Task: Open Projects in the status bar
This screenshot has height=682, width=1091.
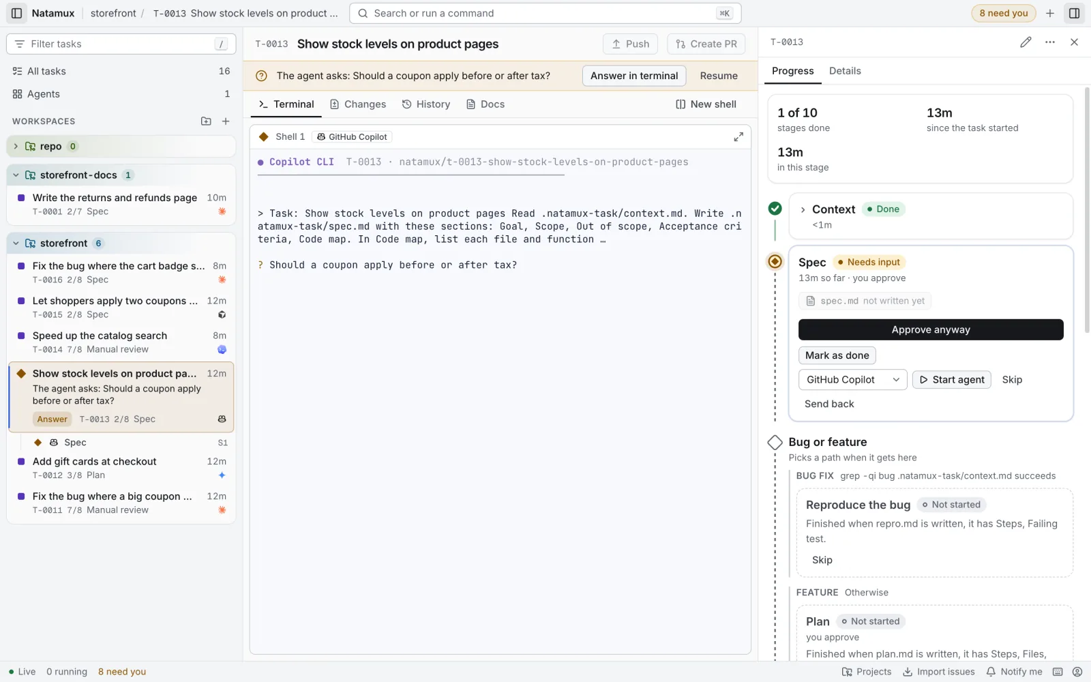Action: [867, 672]
